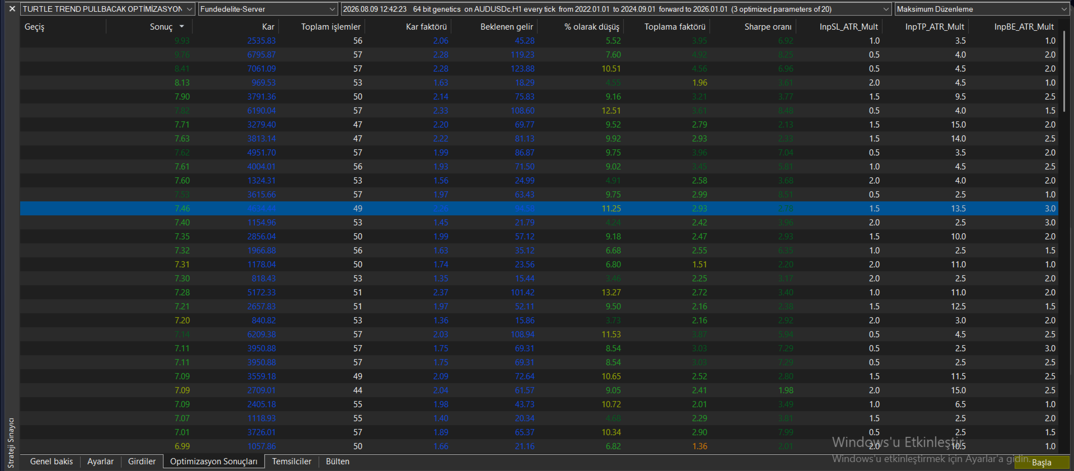Select the row with profit 1118.93
Screen dimensions: 1074x471
[x=539, y=418]
